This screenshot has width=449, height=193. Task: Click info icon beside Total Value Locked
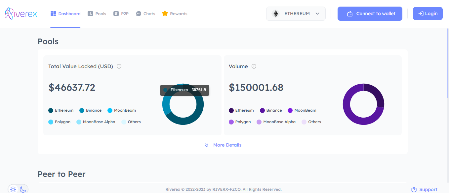[x=119, y=66]
